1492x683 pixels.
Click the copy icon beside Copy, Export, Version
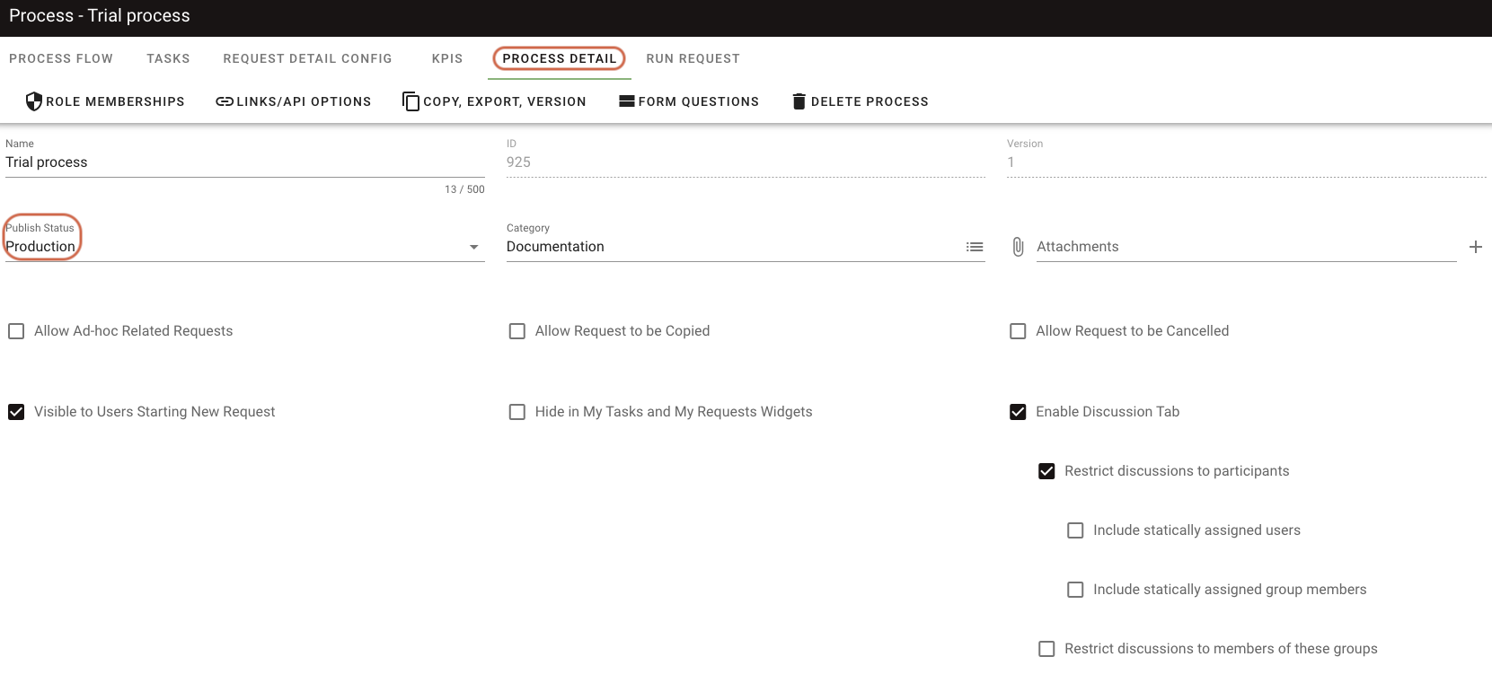coord(411,101)
